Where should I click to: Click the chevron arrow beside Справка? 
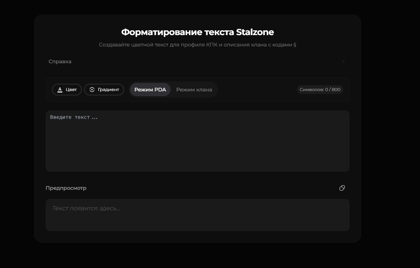tap(343, 61)
